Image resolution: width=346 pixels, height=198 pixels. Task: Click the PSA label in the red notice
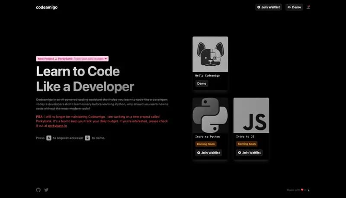pyautogui.click(x=40, y=117)
